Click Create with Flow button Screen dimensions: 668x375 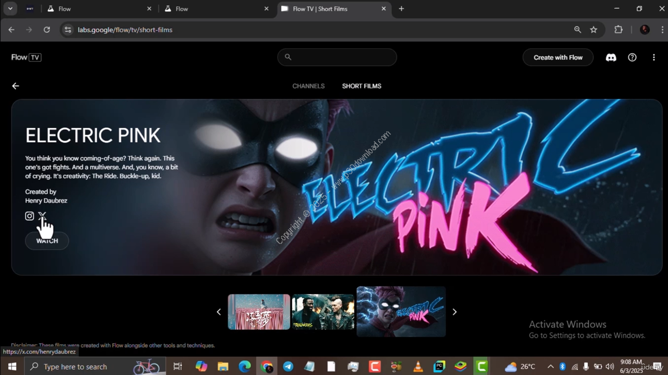click(558, 57)
